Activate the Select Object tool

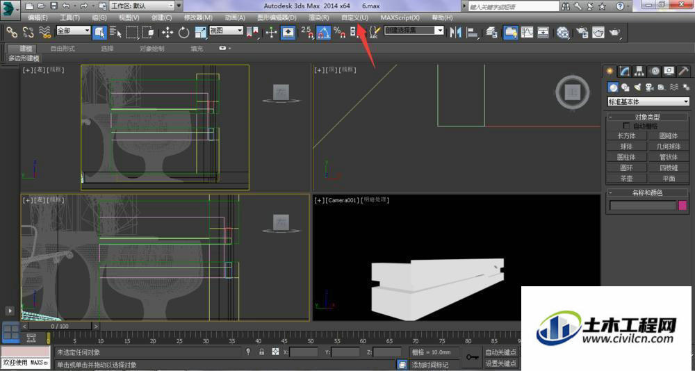(99, 33)
